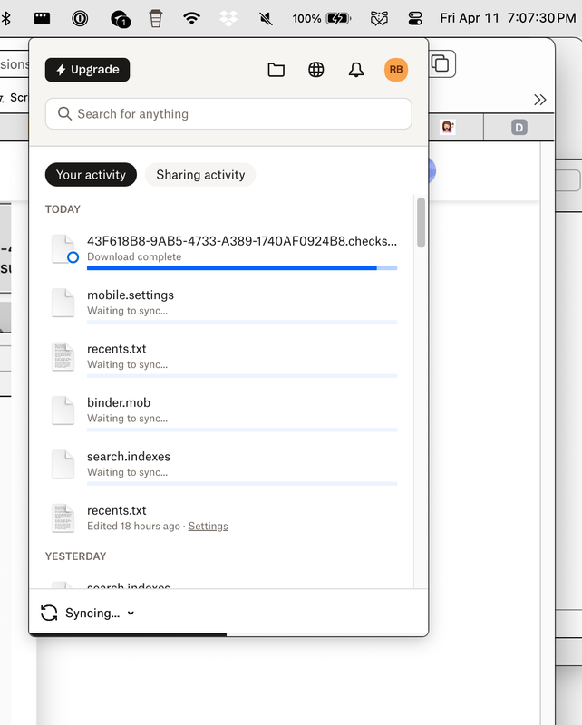The height and width of the screenshot is (725, 582).
Task: Click the activity list vertical scrollbar
Action: click(x=421, y=222)
